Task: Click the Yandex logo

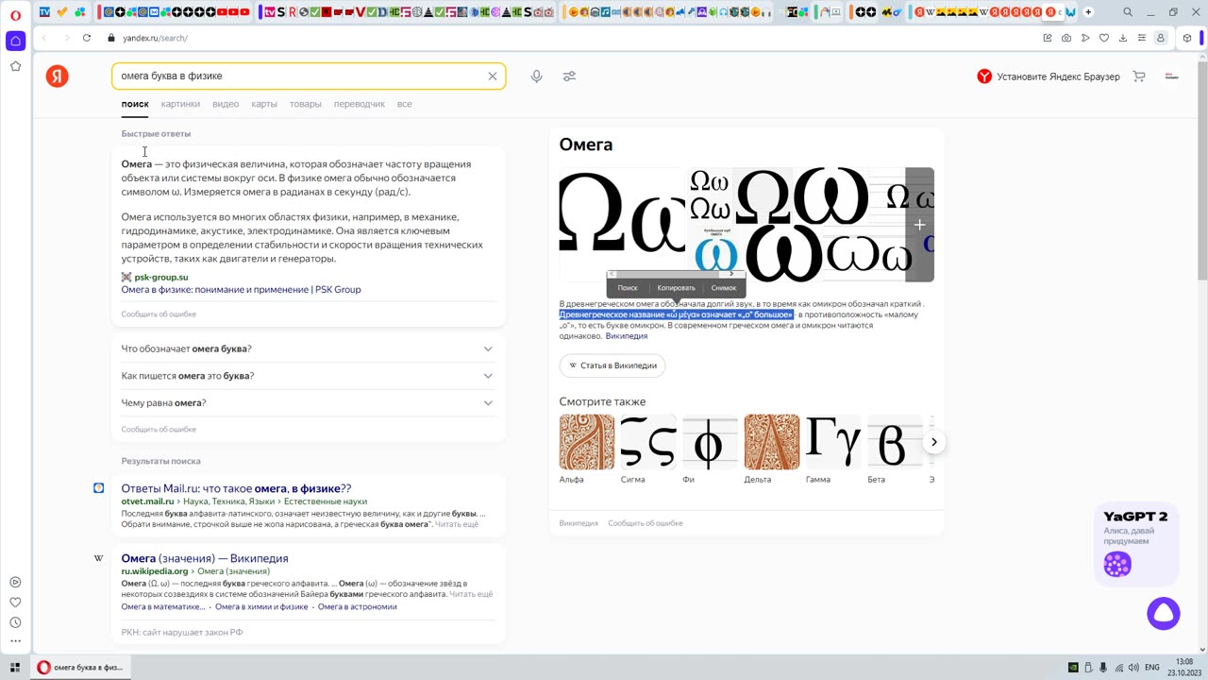Action: 58,76
